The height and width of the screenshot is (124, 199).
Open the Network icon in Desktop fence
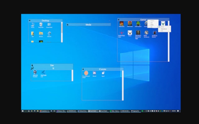pyautogui.click(x=49, y=34)
